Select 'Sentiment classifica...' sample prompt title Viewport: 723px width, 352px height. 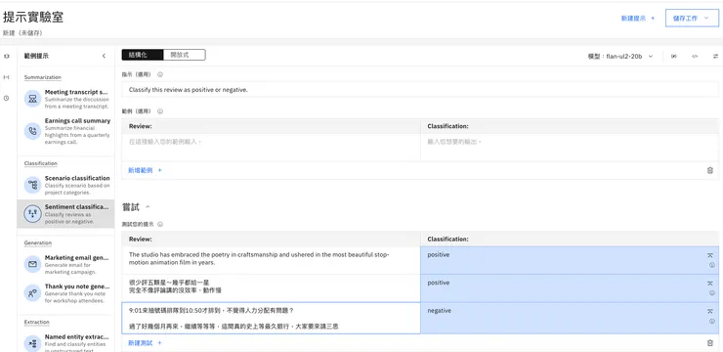click(x=76, y=206)
